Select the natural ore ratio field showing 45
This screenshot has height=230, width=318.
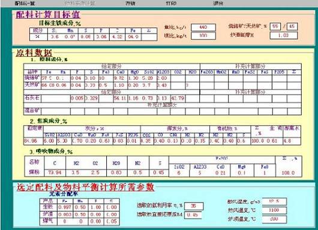point(292,26)
